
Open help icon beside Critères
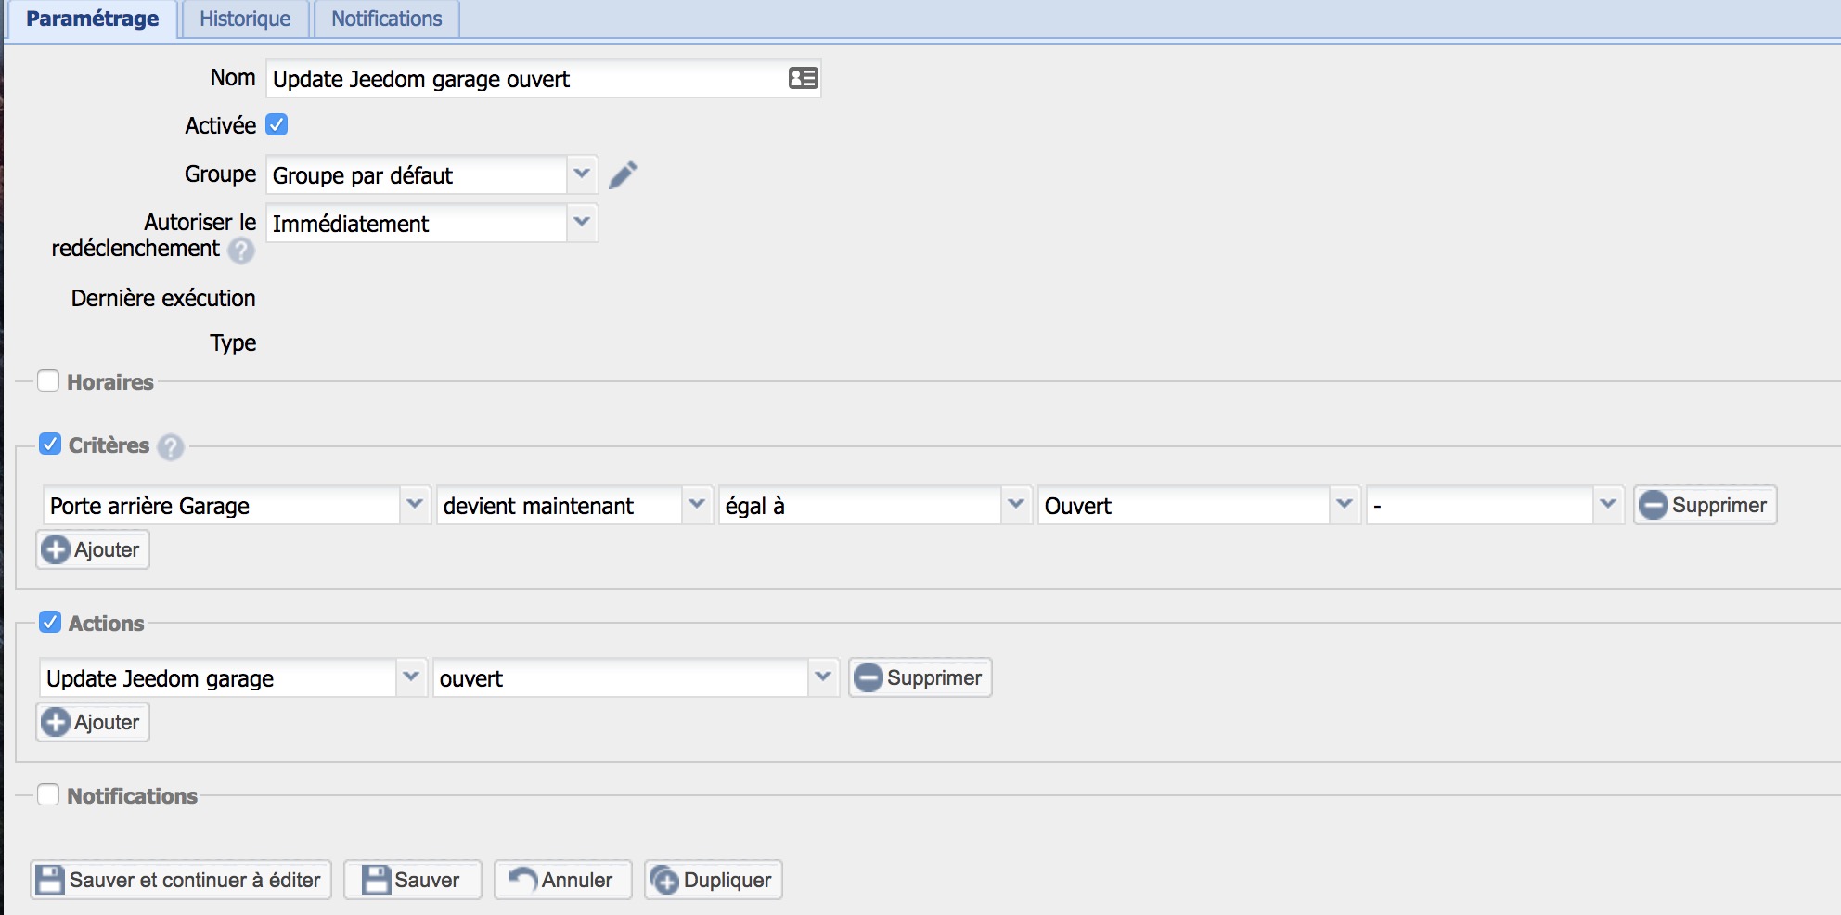pyautogui.click(x=171, y=447)
